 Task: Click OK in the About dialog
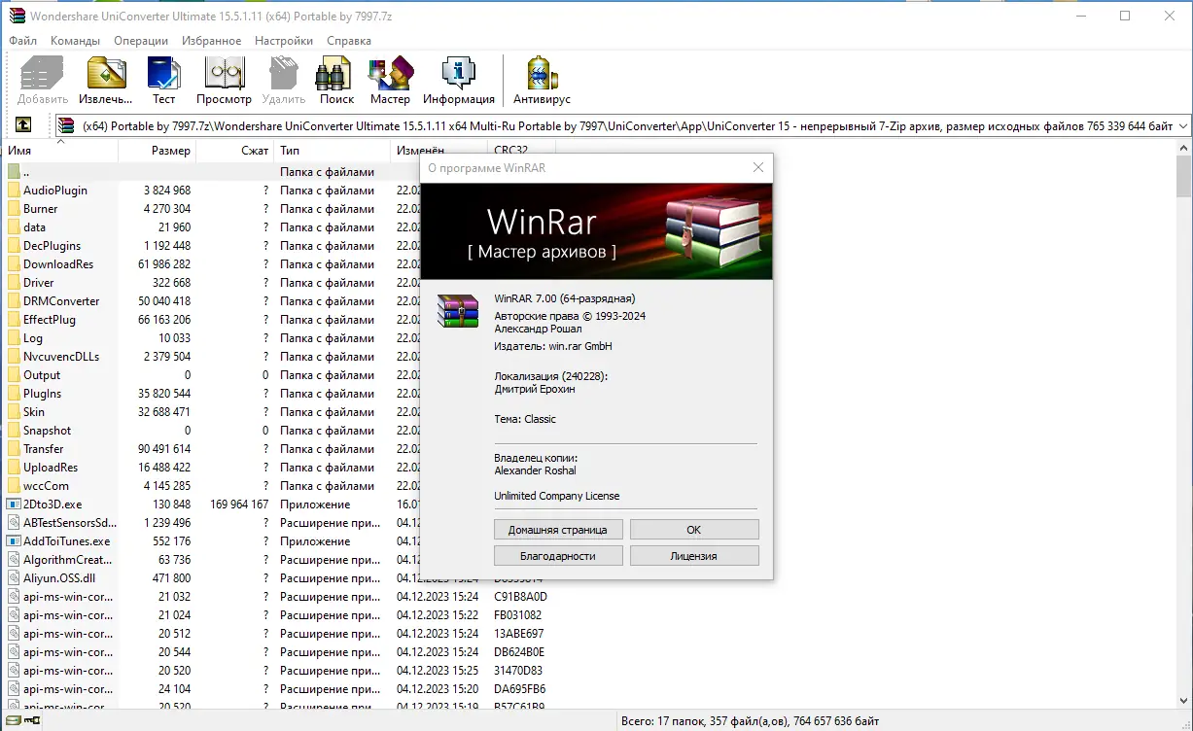[x=694, y=530]
